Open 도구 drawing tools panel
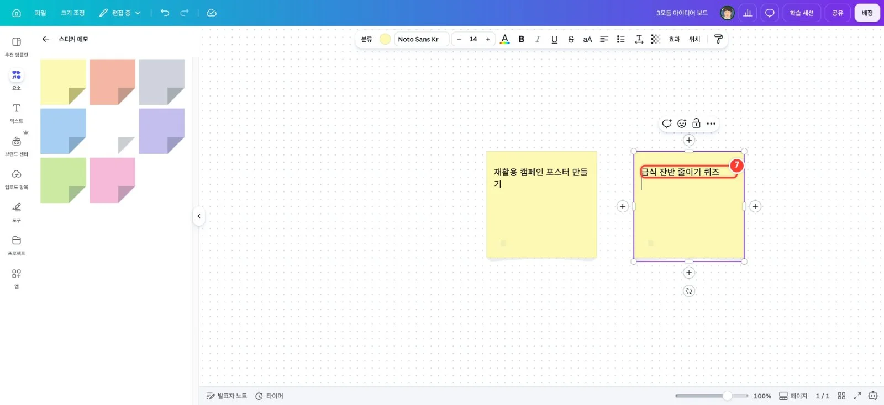Screen dimensions: 884x405 (x=17, y=212)
